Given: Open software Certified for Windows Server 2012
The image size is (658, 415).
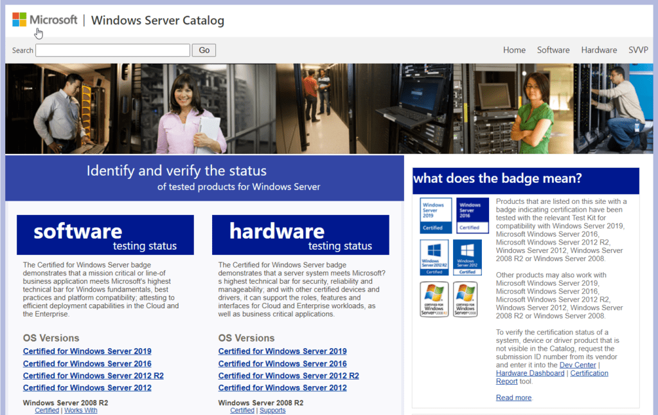Looking at the screenshot, I should (x=87, y=388).
